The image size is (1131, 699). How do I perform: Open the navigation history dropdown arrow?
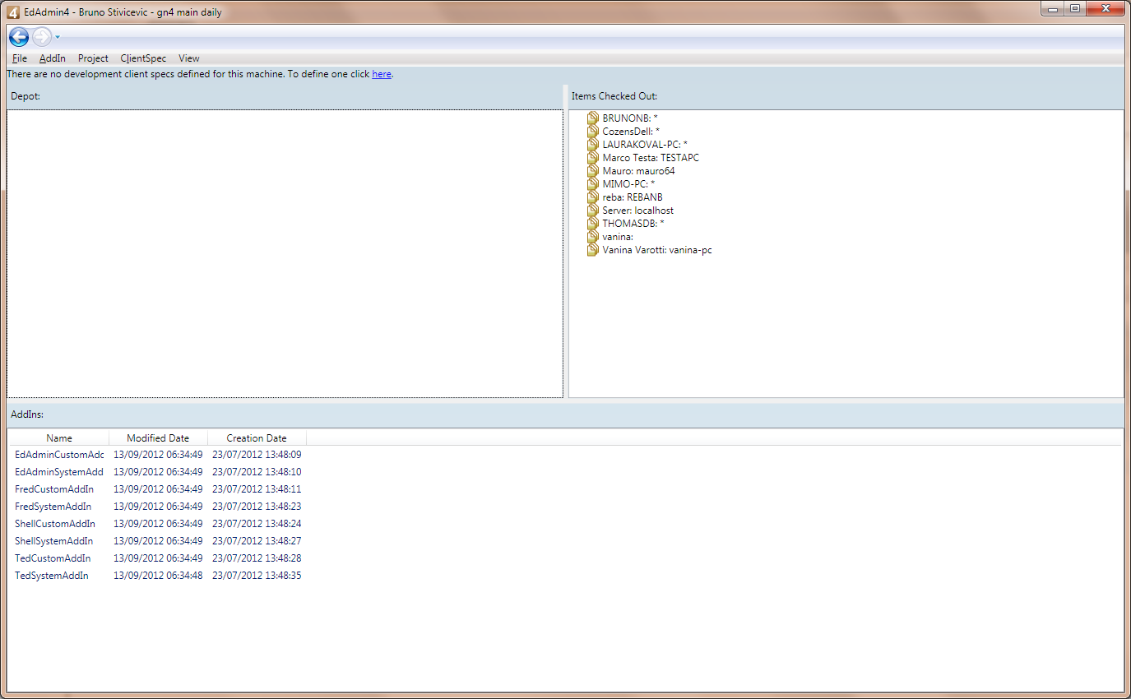(x=58, y=37)
